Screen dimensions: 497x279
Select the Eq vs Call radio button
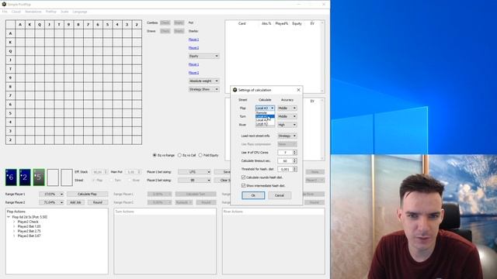[179, 155]
